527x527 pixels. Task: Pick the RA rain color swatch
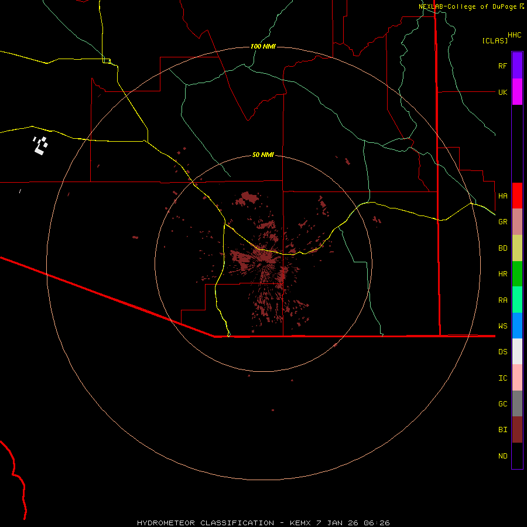[x=517, y=300]
